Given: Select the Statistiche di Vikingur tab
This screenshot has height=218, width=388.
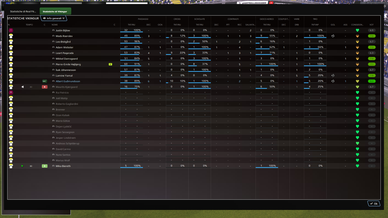Looking at the screenshot, I should [55, 12].
